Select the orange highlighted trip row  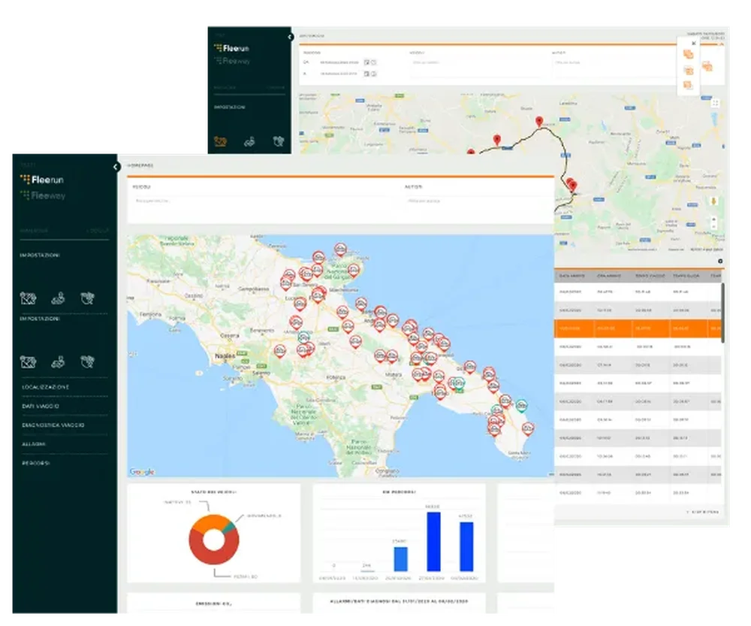(x=638, y=329)
